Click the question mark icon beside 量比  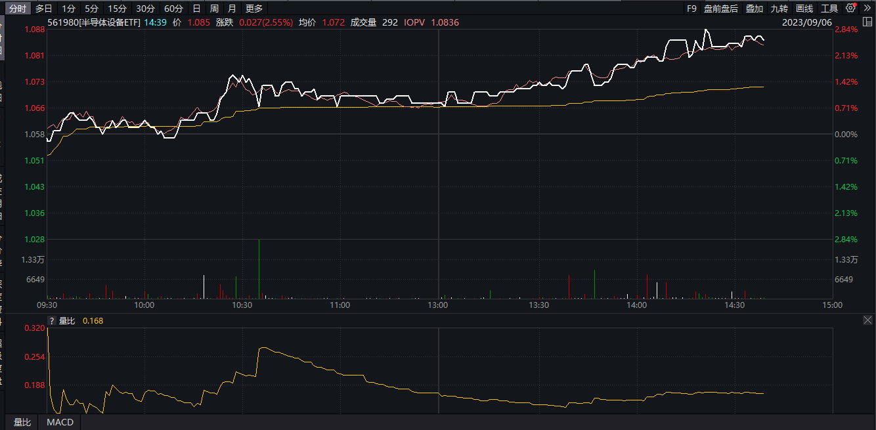[x=51, y=321]
